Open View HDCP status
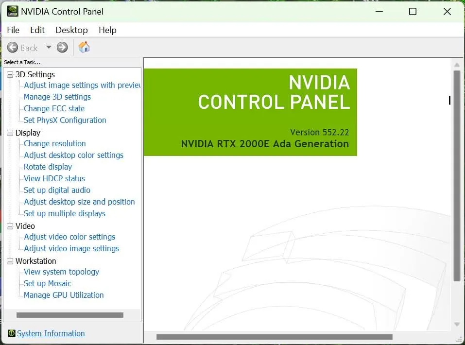The image size is (465, 345). (x=54, y=178)
